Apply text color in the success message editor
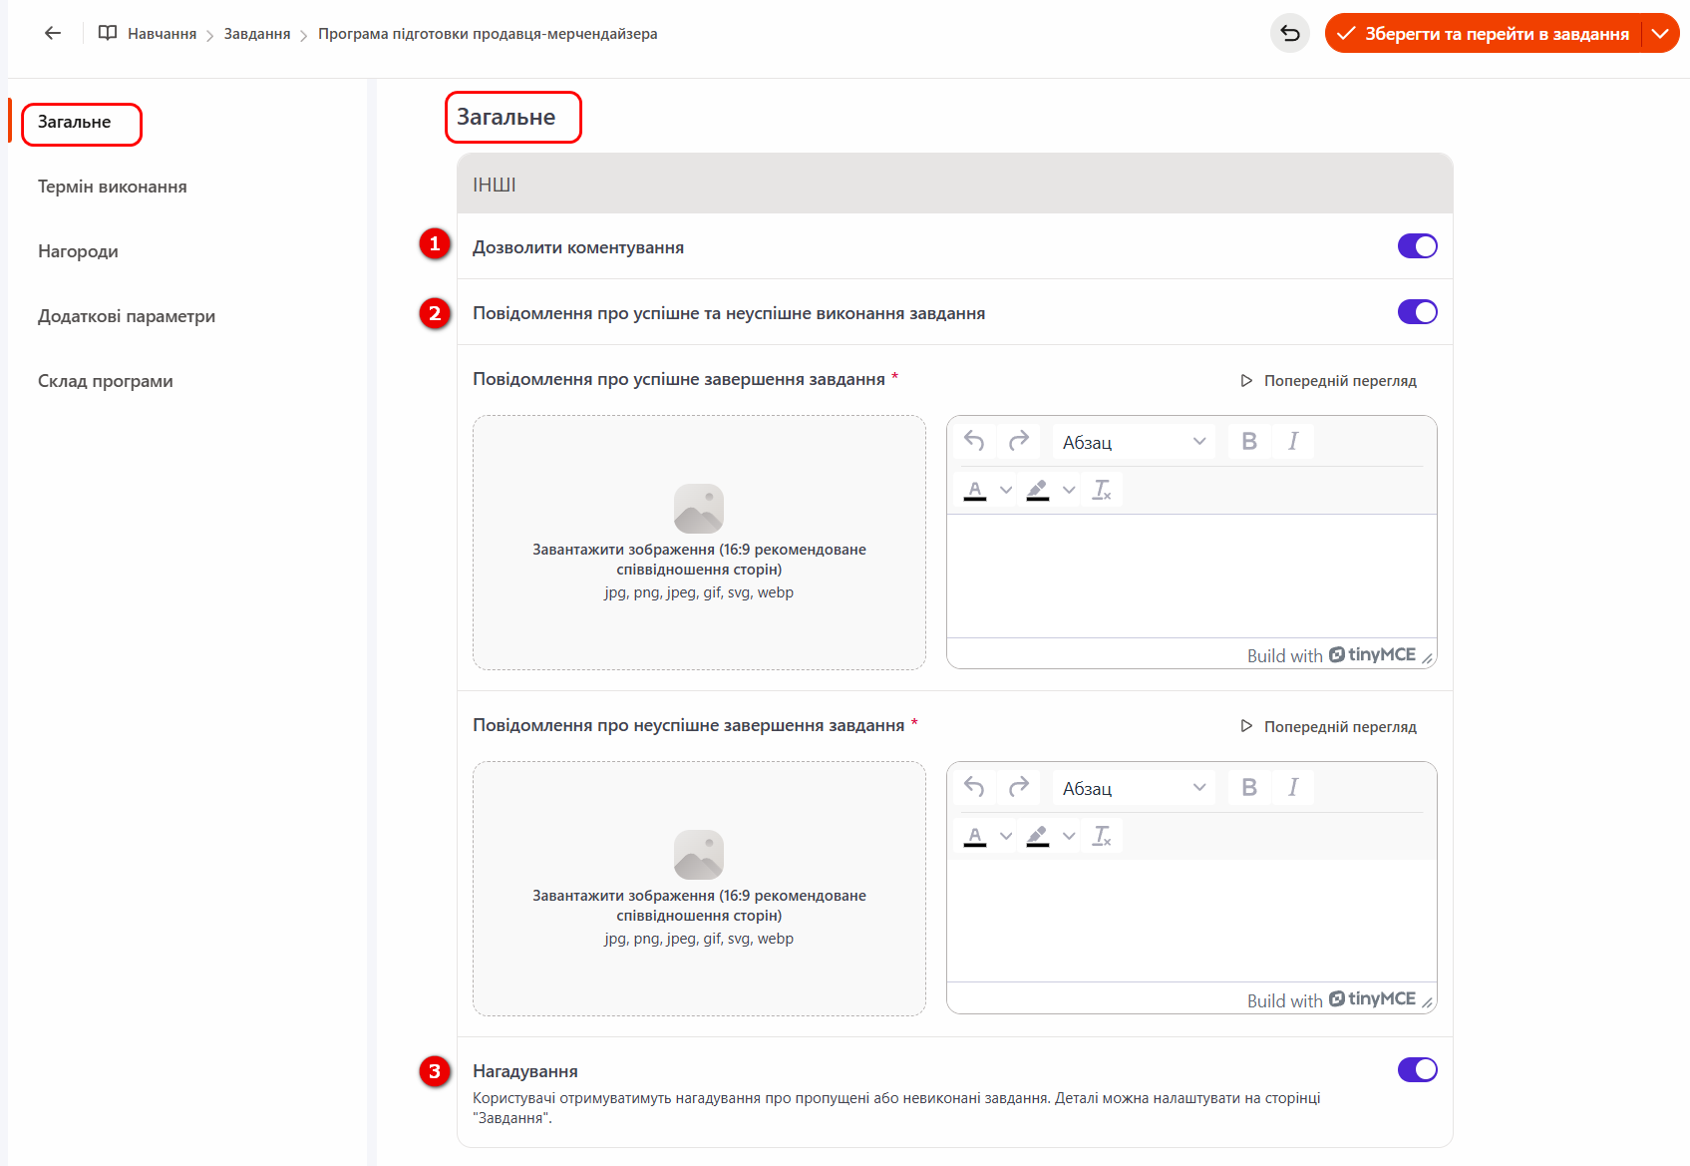 [975, 490]
